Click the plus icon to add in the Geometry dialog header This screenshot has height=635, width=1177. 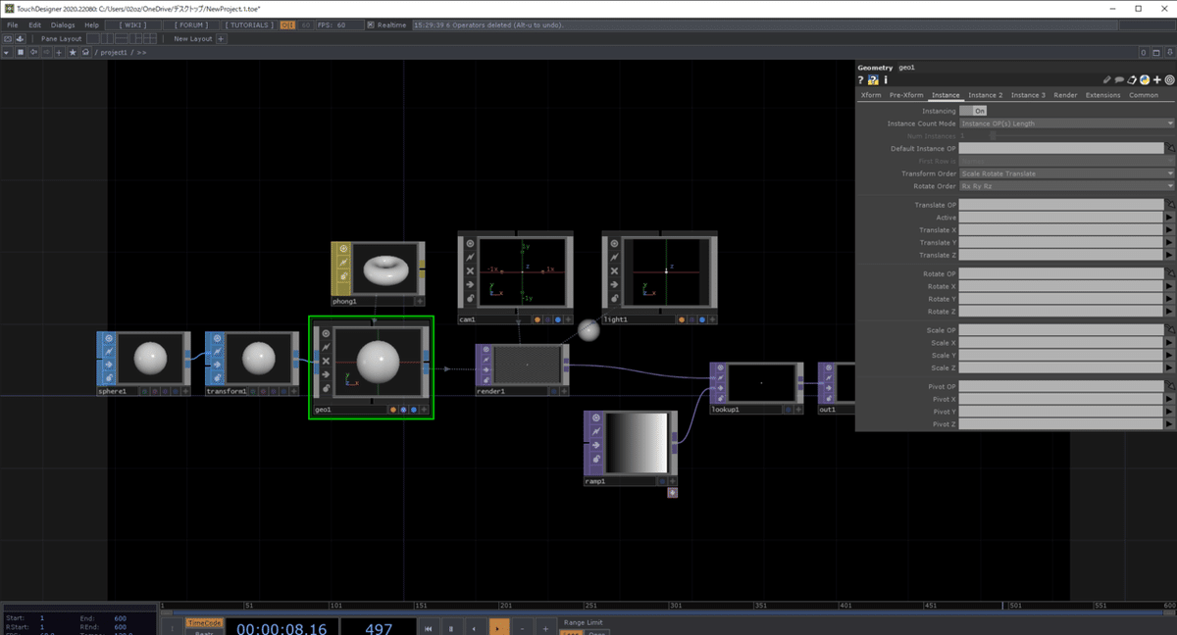pos(1157,79)
